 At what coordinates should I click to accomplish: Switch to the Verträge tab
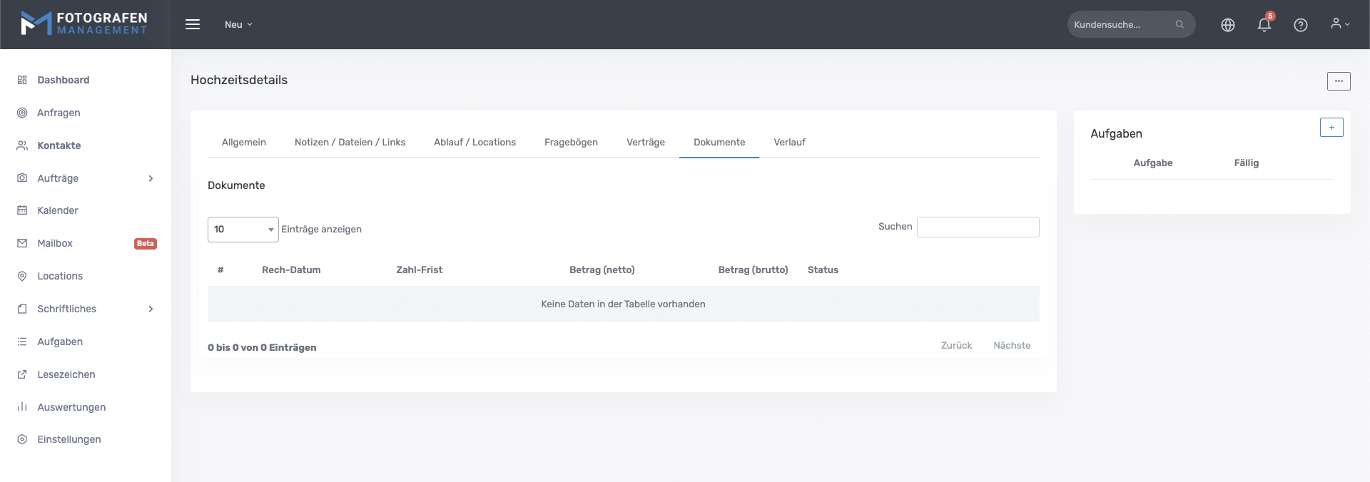645,143
